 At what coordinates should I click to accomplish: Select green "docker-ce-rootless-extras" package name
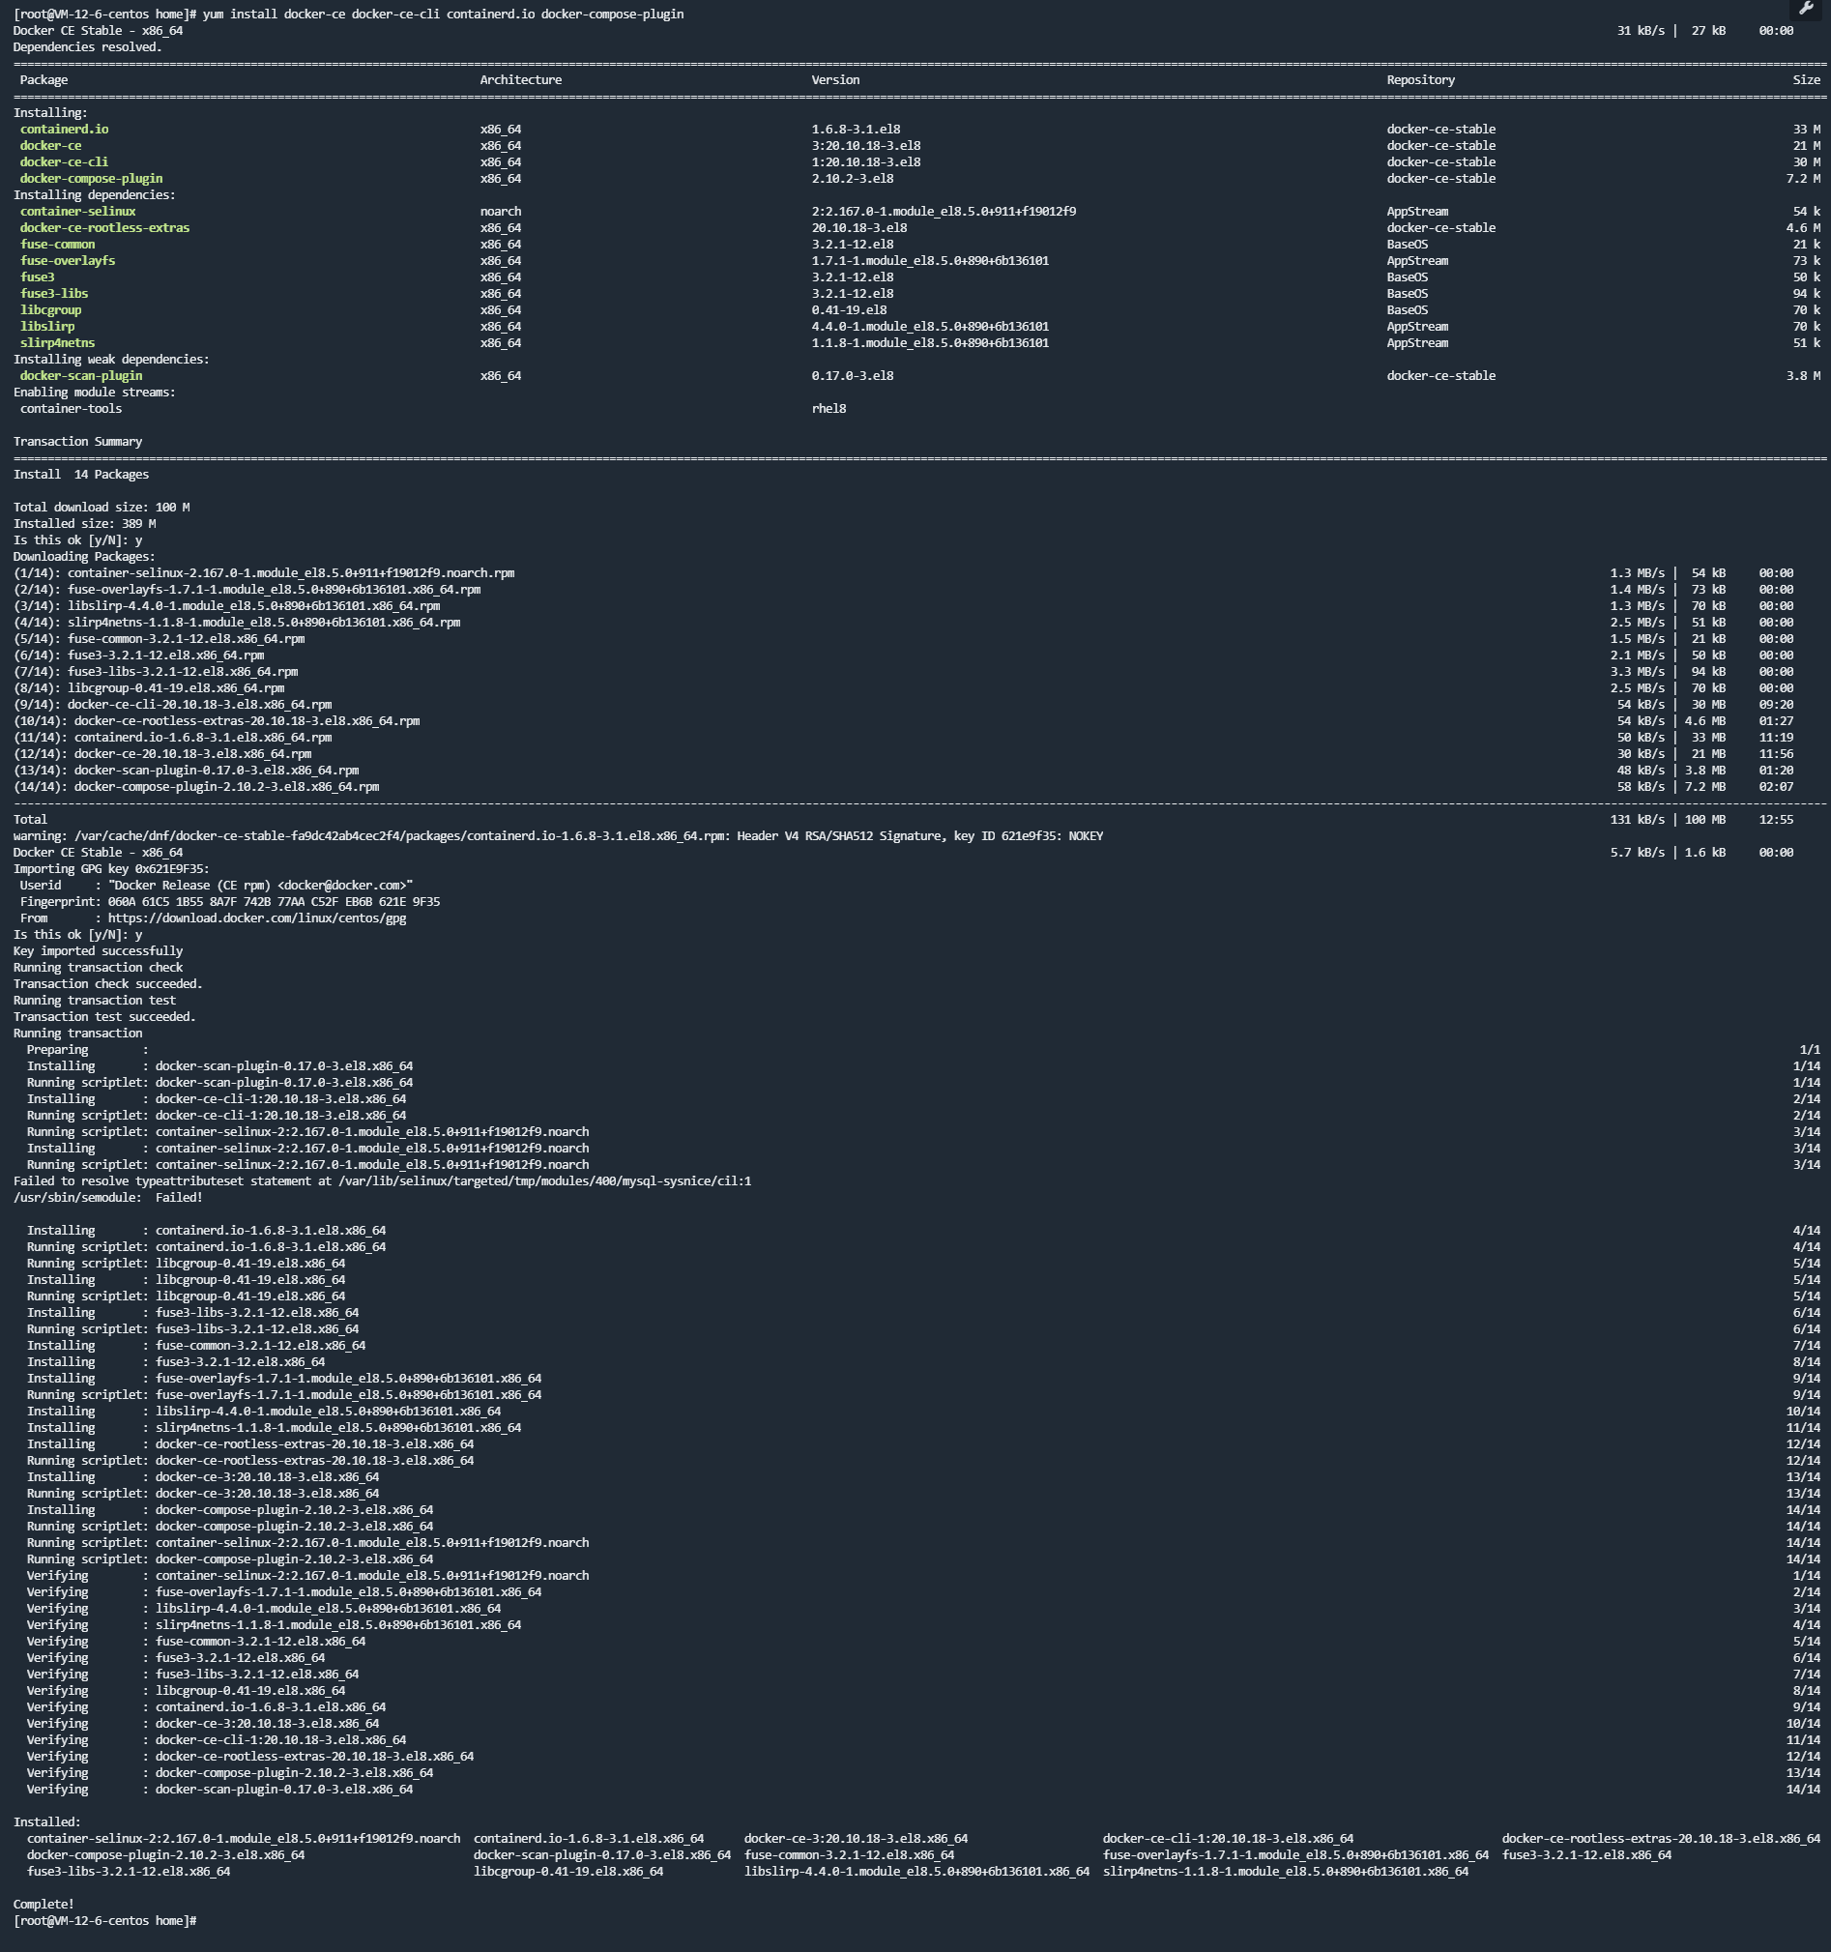click(105, 228)
